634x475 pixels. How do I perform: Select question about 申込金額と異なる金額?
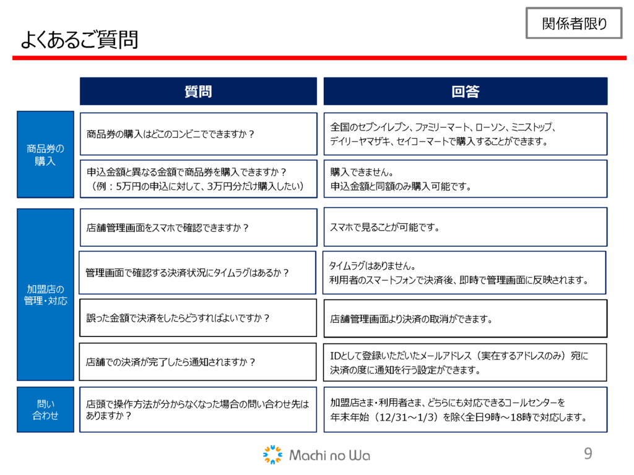[x=198, y=179]
